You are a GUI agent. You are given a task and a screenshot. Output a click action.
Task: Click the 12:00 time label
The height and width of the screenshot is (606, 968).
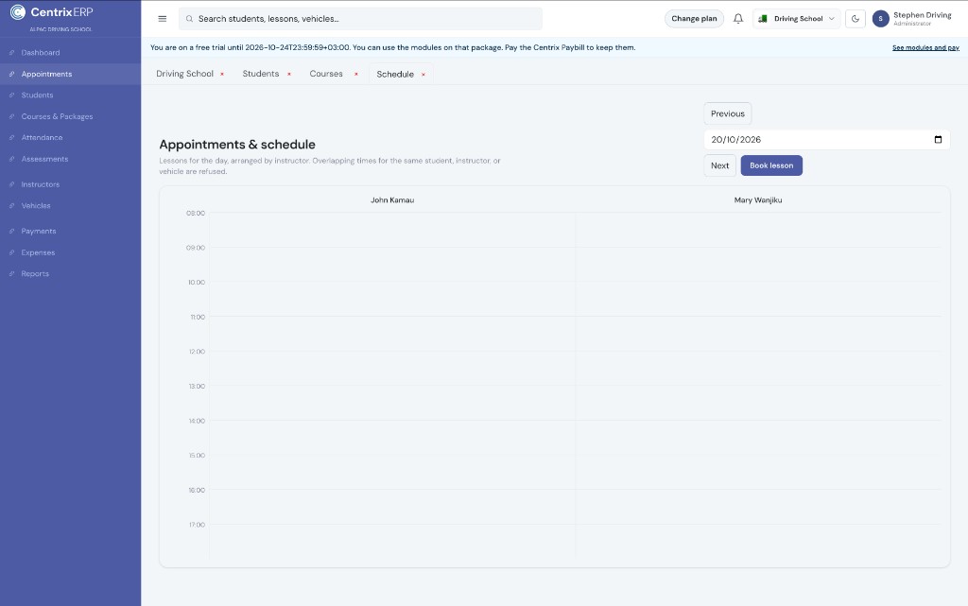(x=197, y=352)
